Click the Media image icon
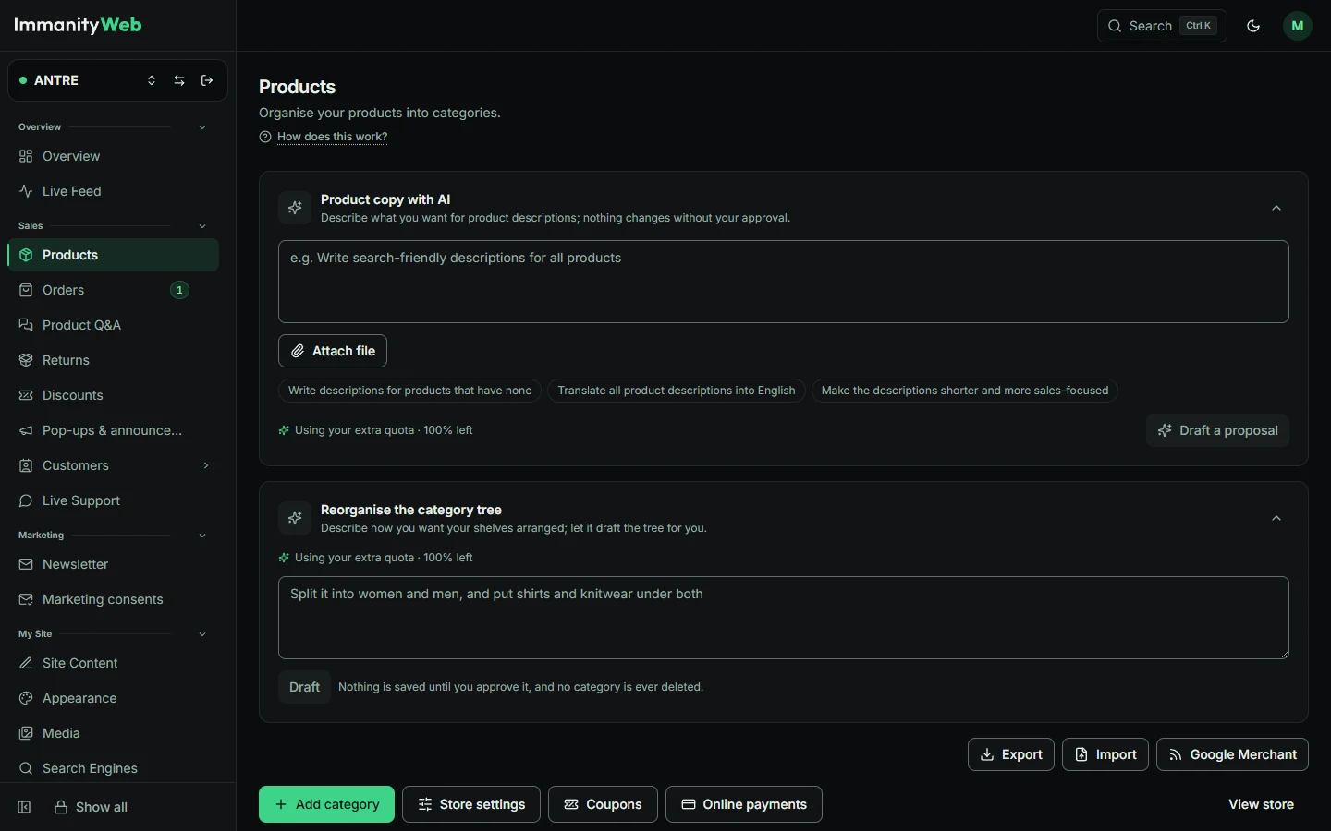1331x831 pixels. coord(26,733)
